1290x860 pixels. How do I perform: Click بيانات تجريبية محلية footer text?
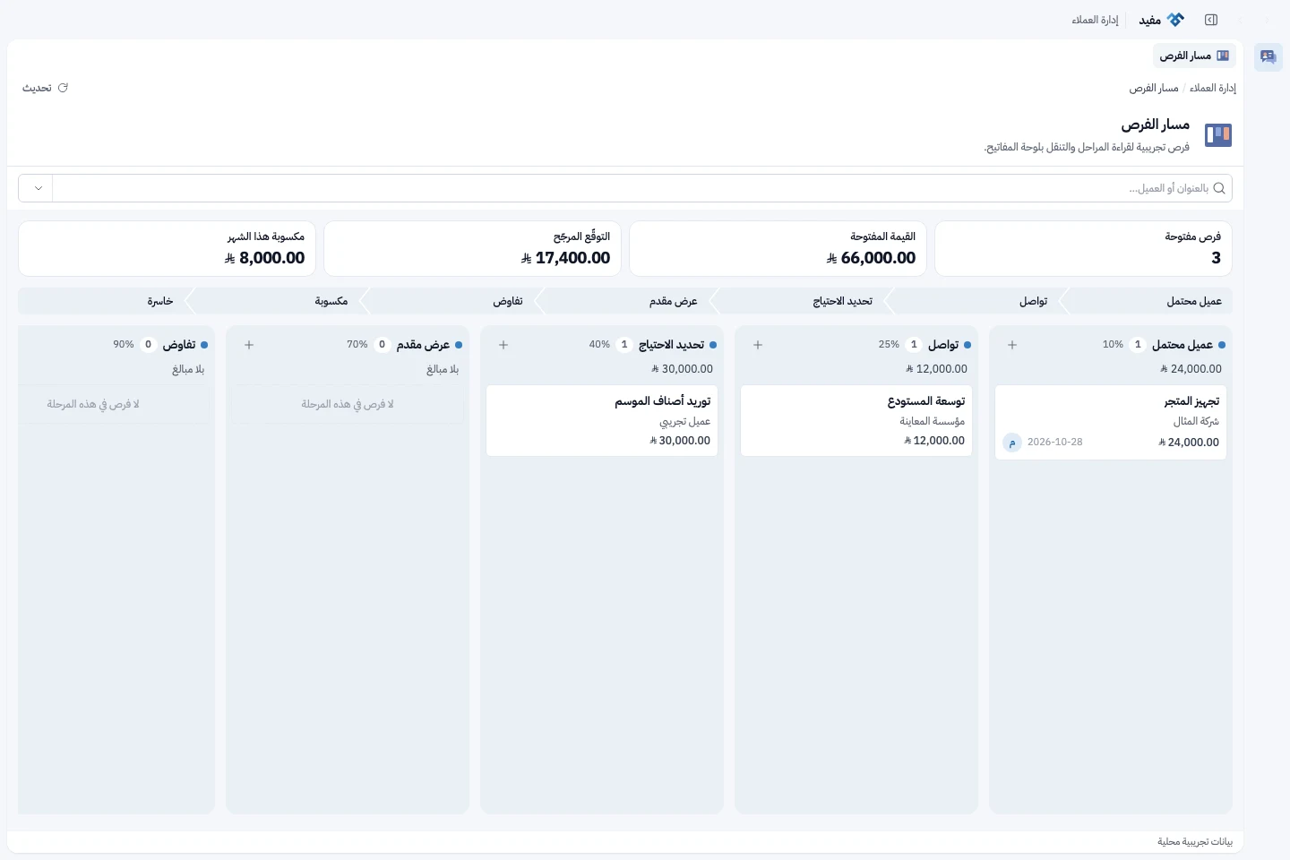(1195, 842)
